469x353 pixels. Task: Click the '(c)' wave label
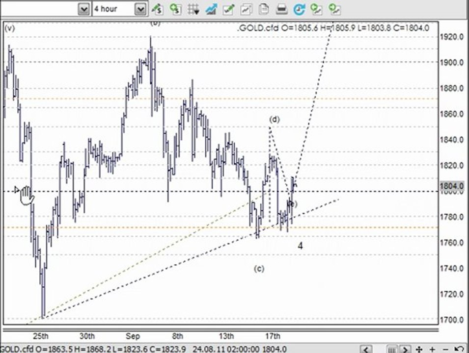click(259, 269)
